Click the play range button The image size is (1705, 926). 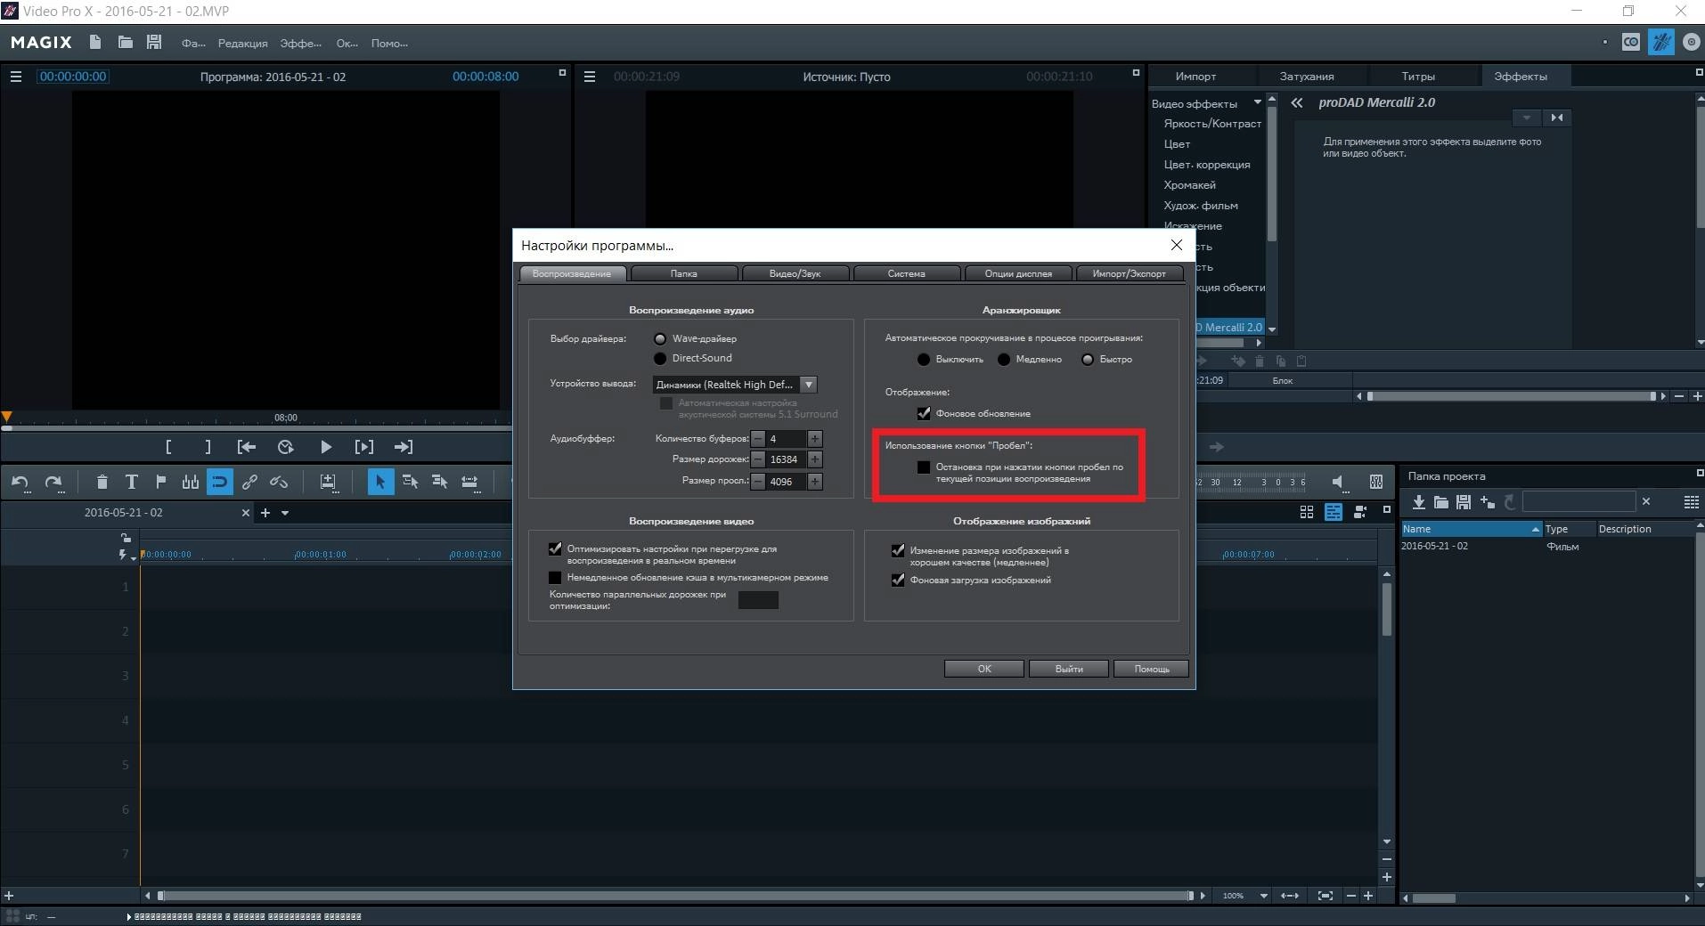tap(364, 447)
